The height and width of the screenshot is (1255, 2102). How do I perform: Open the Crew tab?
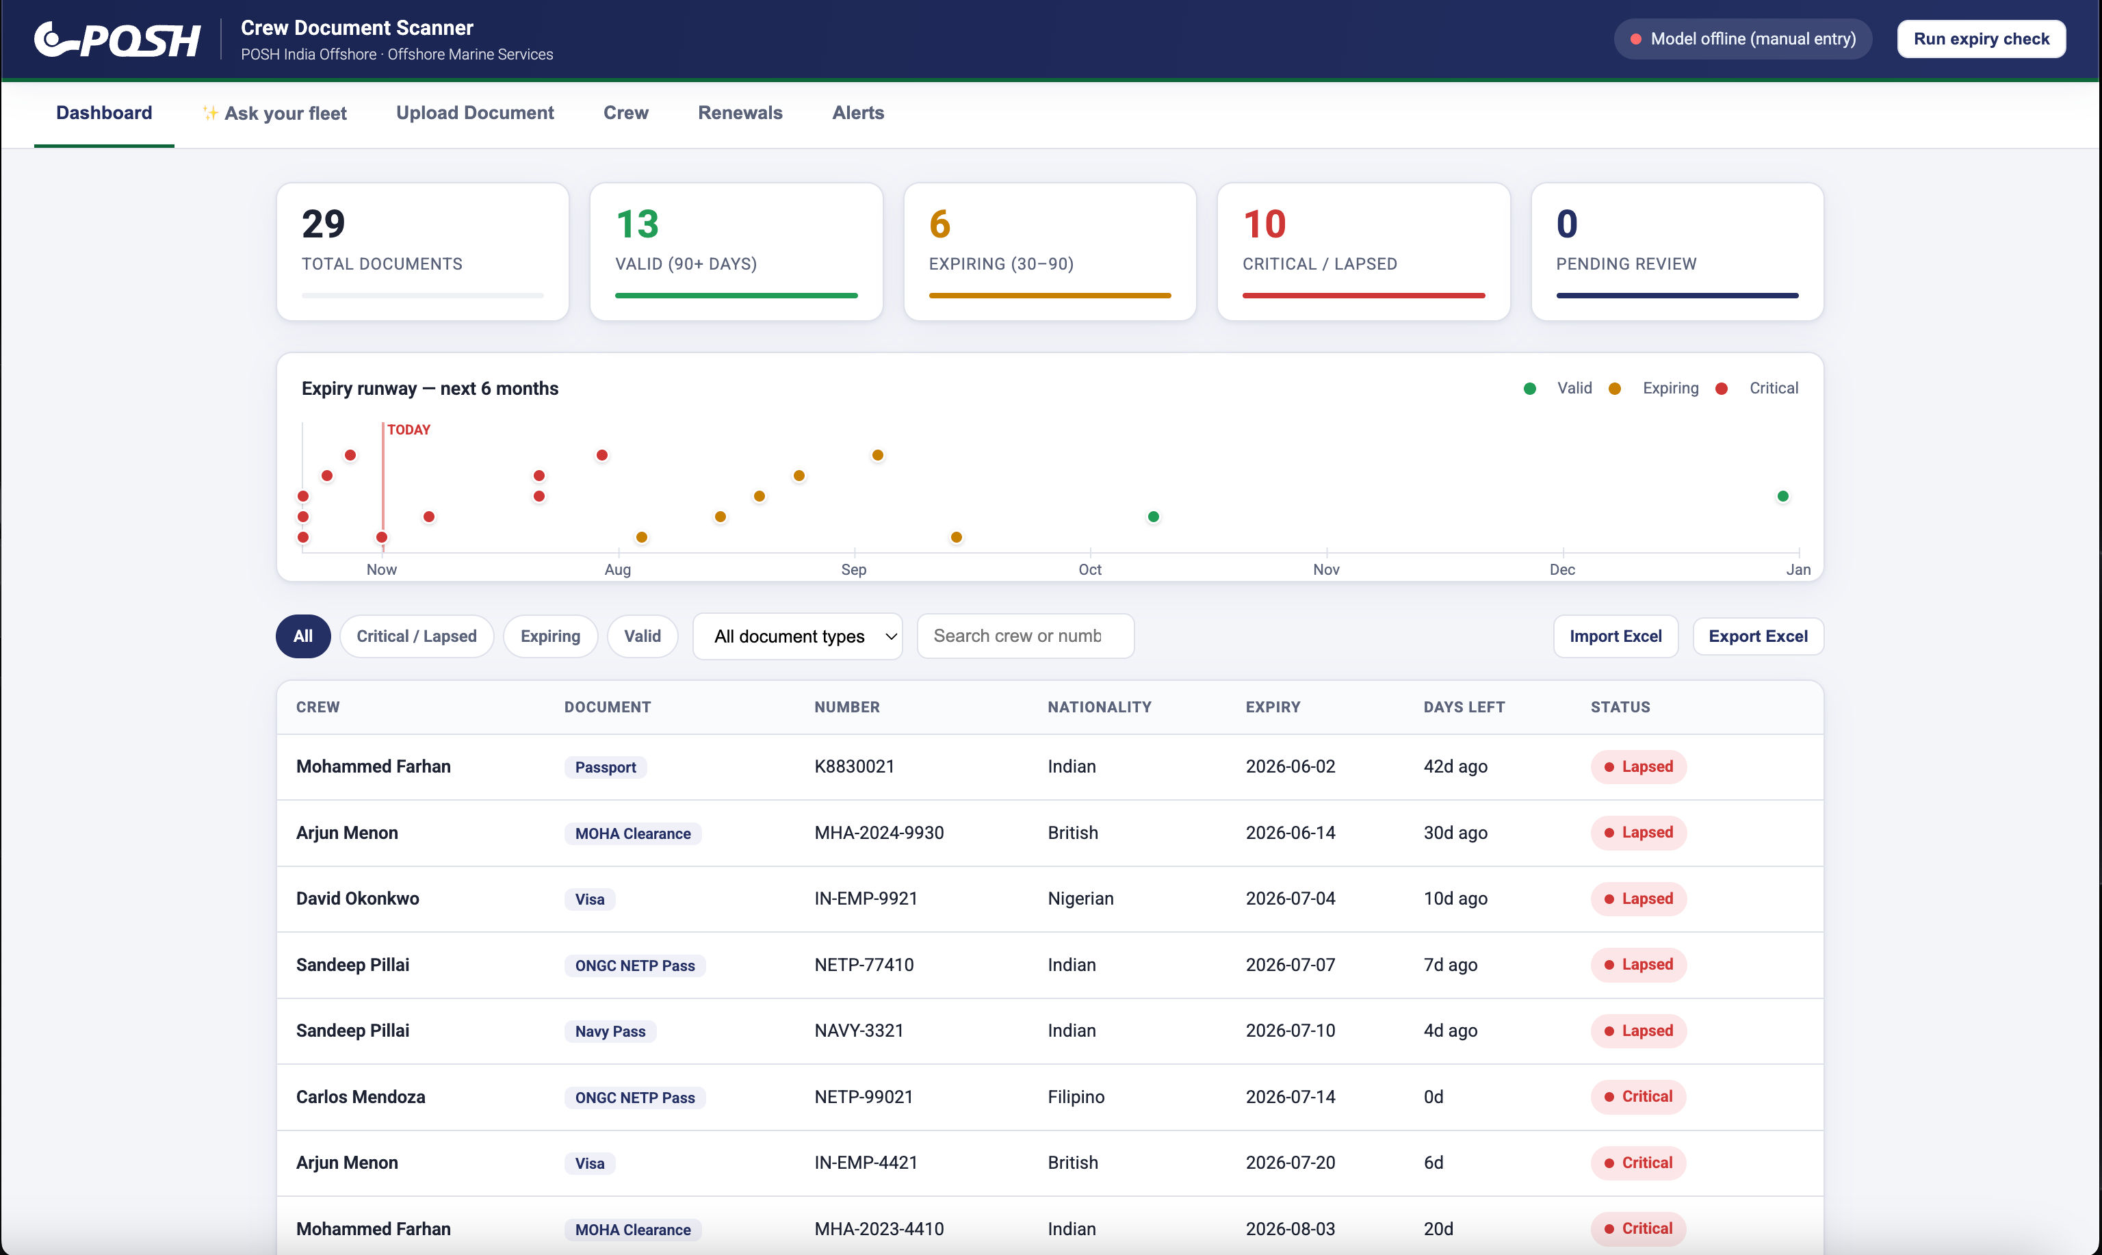coord(625,112)
